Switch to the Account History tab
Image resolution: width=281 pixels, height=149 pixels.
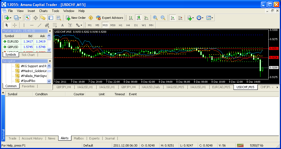click(32, 138)
